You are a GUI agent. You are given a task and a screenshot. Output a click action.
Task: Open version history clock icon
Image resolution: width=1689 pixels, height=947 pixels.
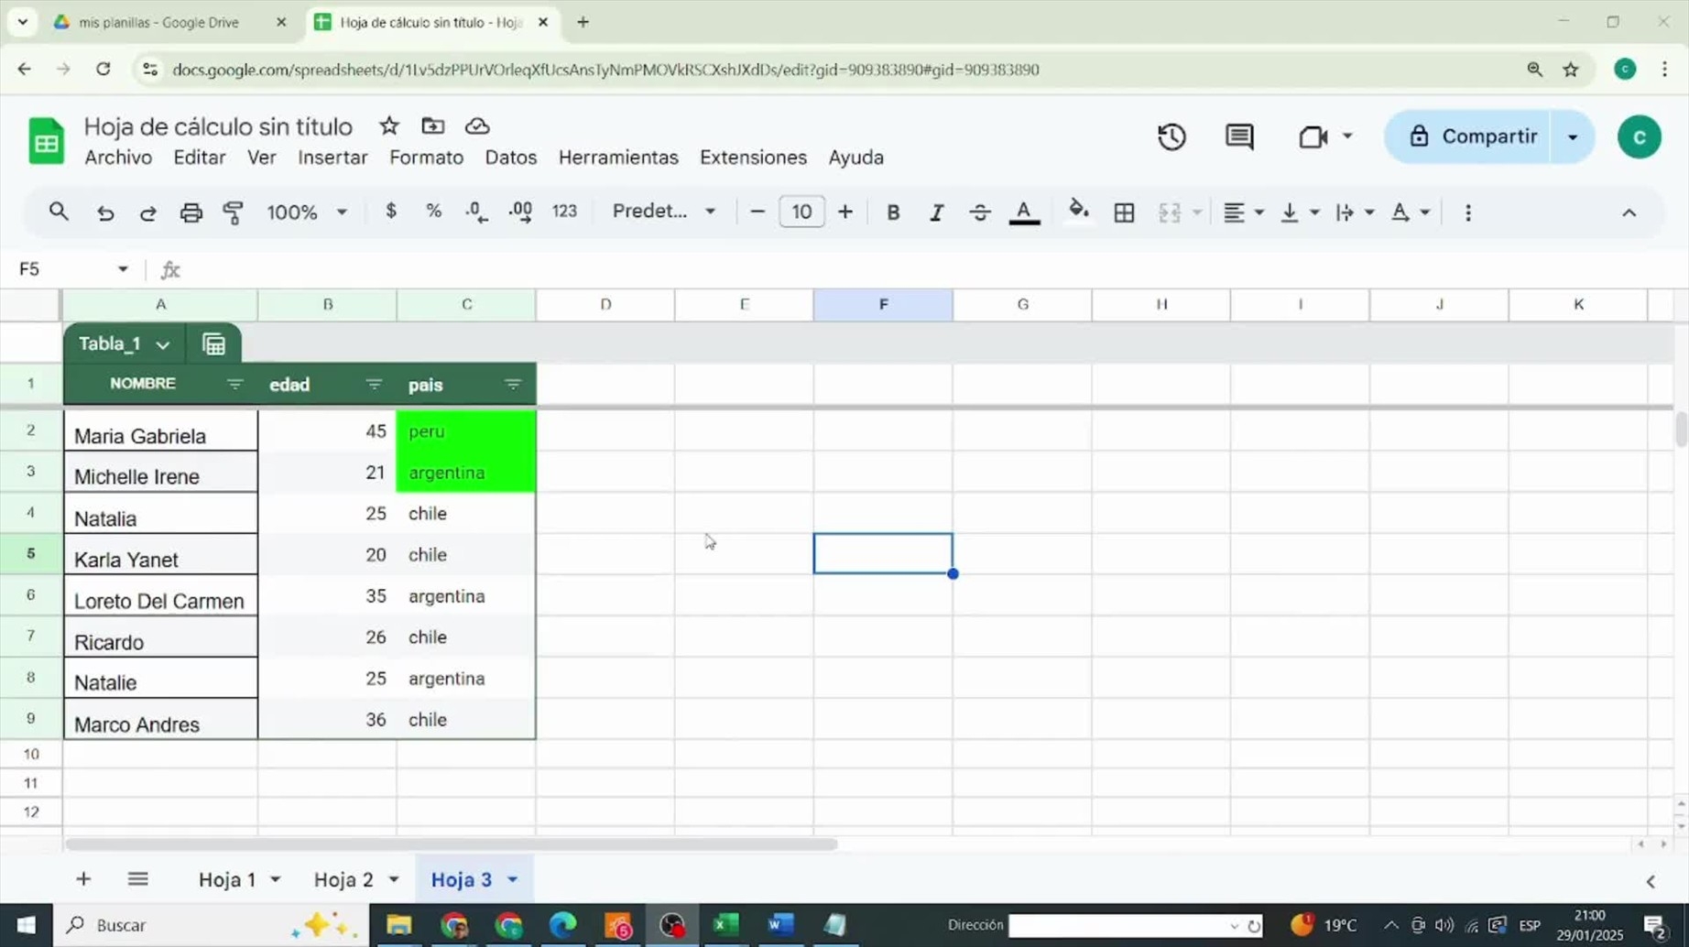[x=1171, y=136]
